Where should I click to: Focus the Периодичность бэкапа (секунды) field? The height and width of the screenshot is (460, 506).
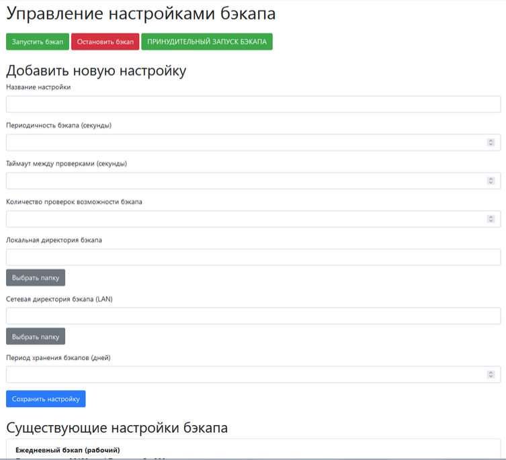[x=253, y=142]
